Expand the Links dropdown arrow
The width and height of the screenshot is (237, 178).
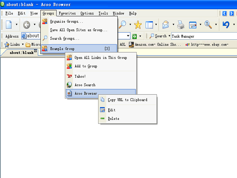pos(23,44)
